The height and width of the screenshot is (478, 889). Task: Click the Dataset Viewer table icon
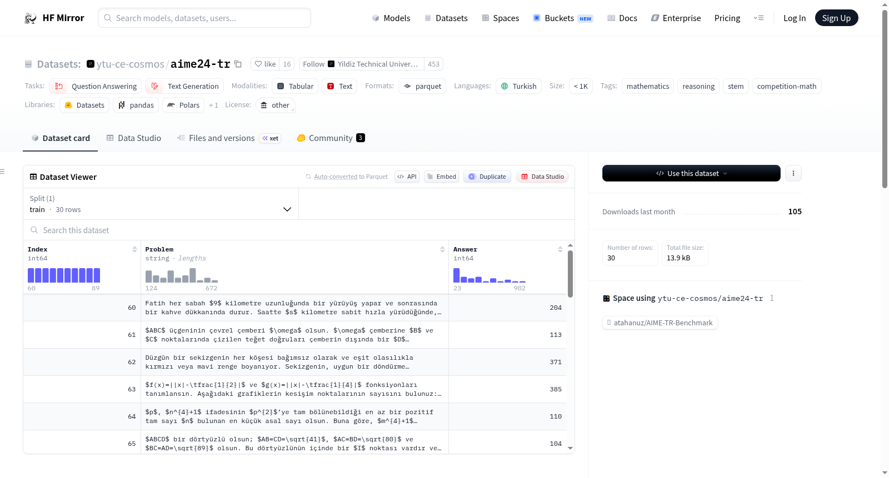33,177
